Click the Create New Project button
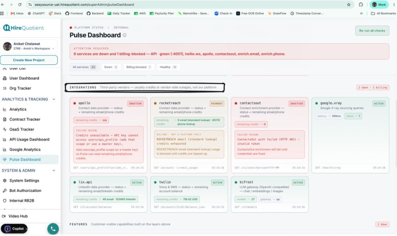 click(x=29, y=60)
